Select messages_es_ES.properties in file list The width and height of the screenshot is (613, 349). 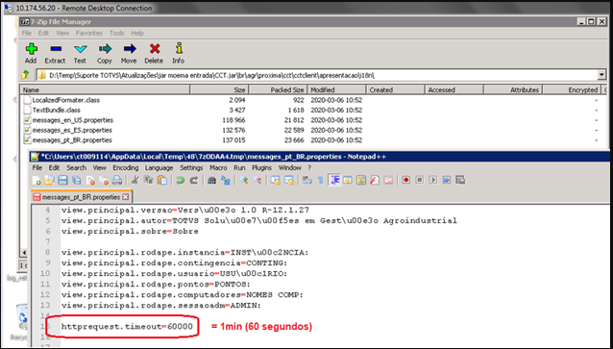pyautogui.click(x=72, y=131)
